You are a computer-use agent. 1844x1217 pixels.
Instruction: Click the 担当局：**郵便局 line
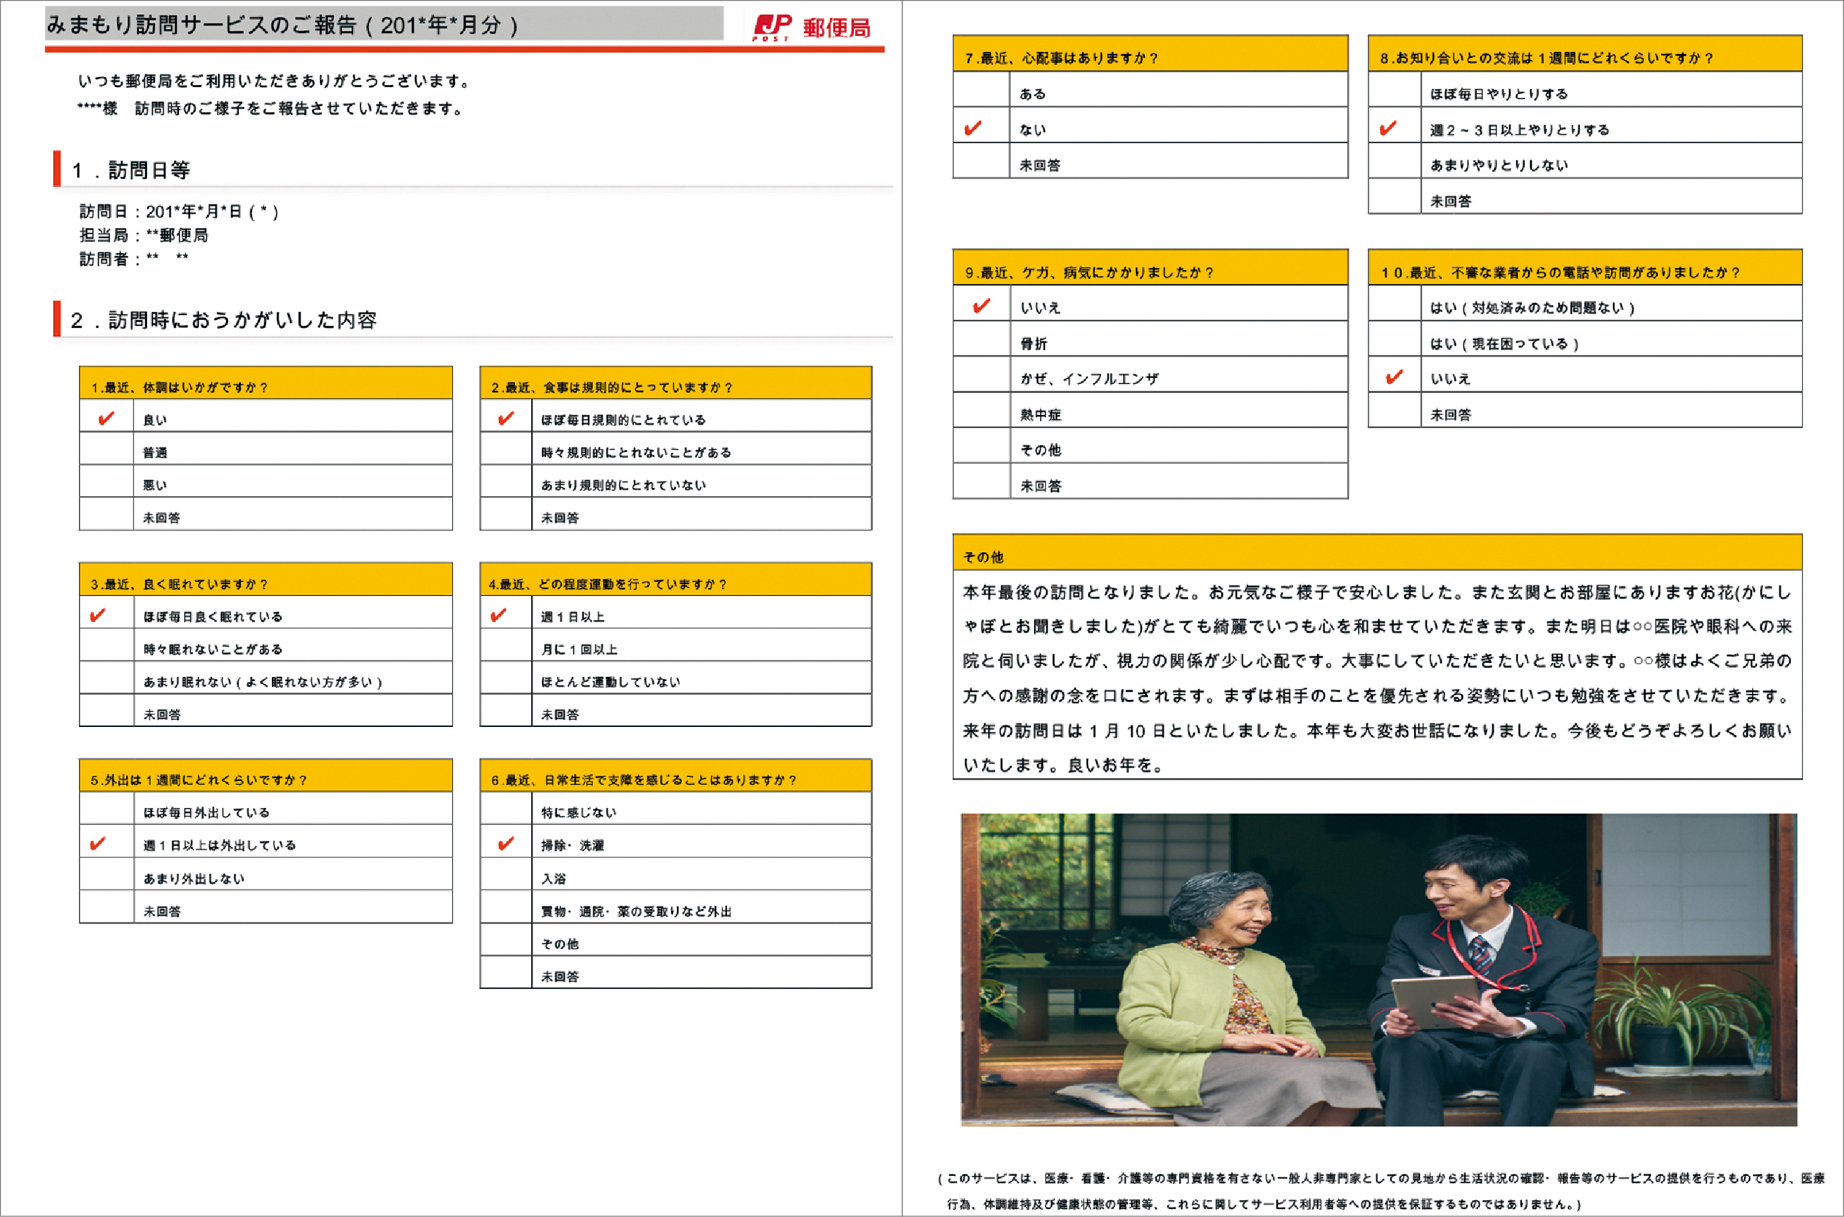point(144,235)
